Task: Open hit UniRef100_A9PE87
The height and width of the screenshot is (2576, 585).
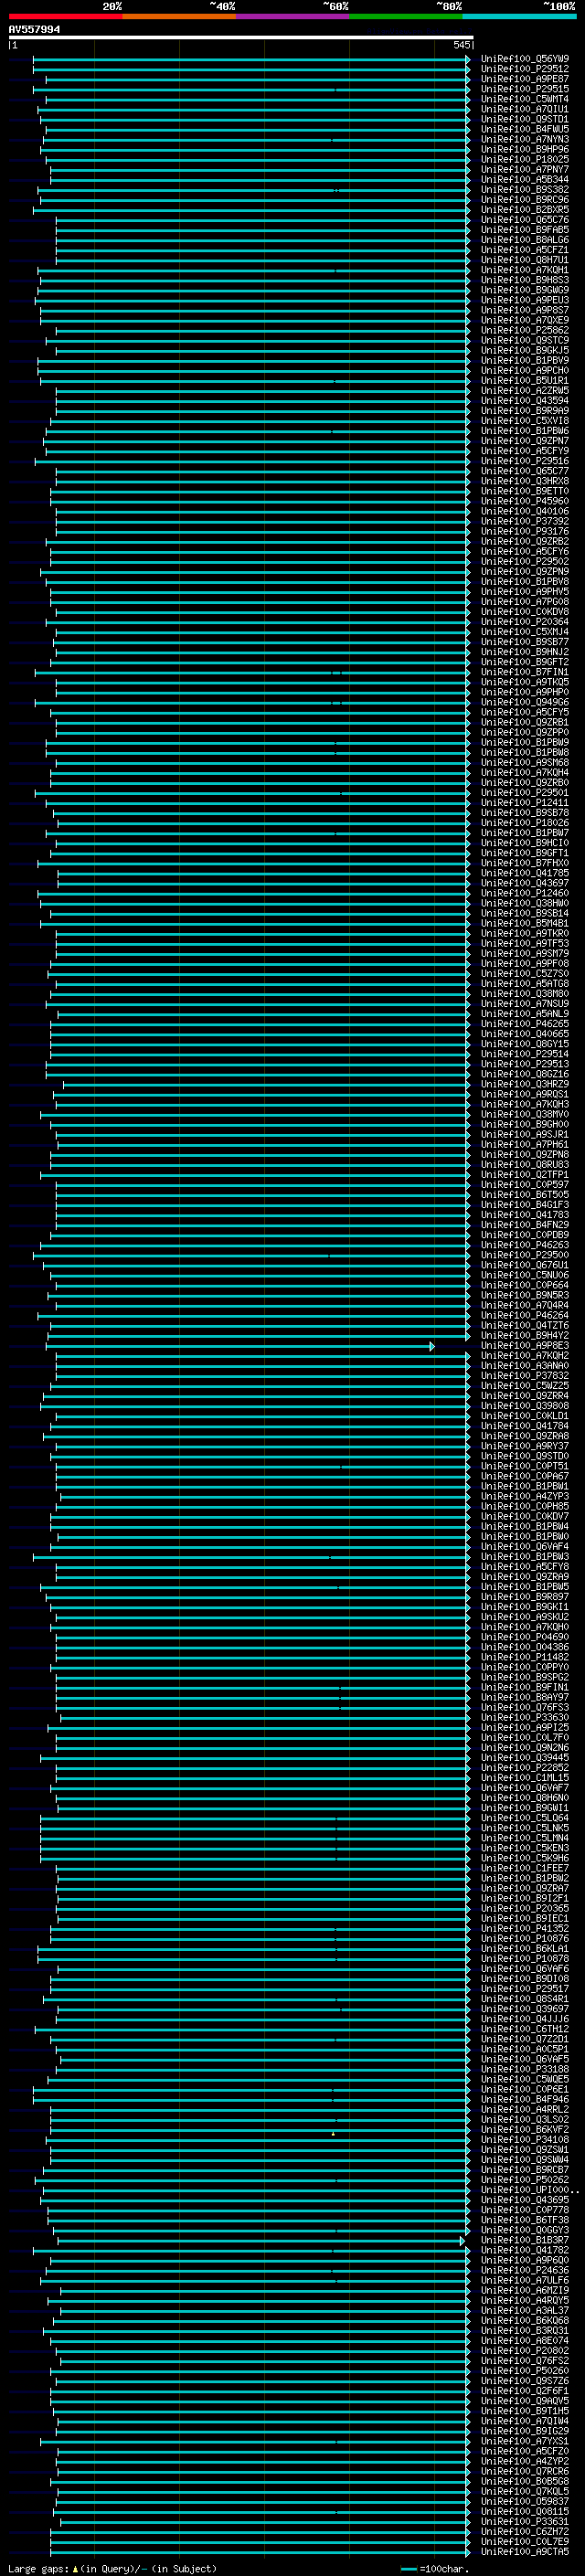Action: pyautogui.click(x=525, y=79)
